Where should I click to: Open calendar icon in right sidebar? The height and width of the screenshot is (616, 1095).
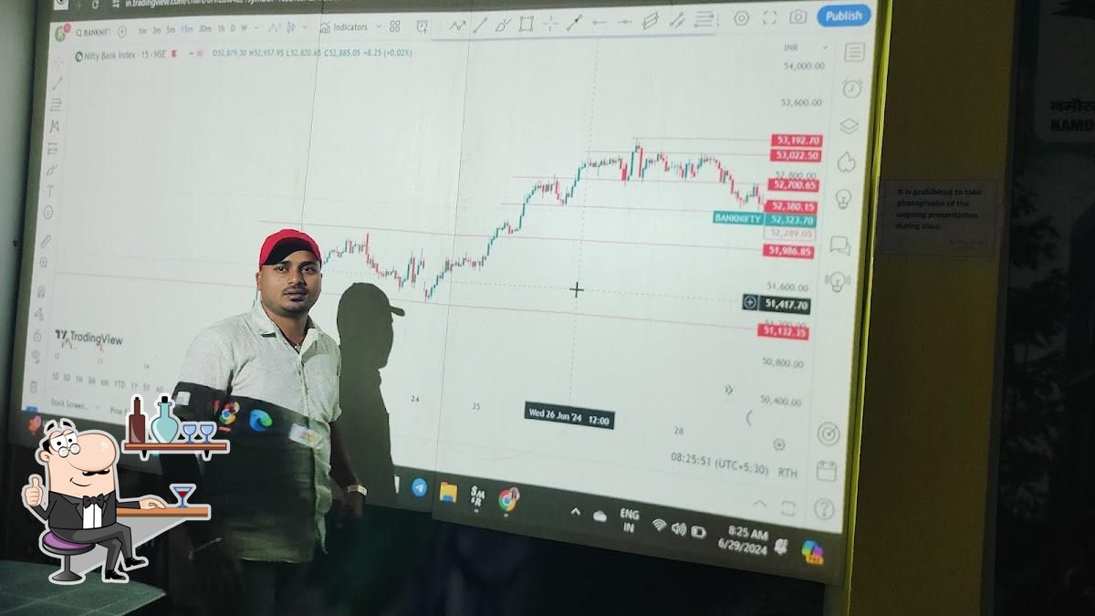(x=826, y=471)
